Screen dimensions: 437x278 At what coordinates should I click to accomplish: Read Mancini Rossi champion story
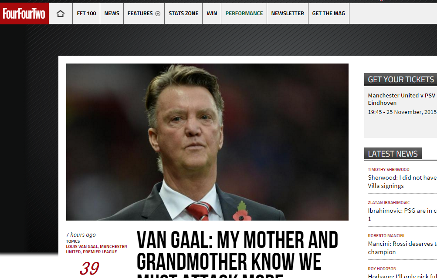402,248
